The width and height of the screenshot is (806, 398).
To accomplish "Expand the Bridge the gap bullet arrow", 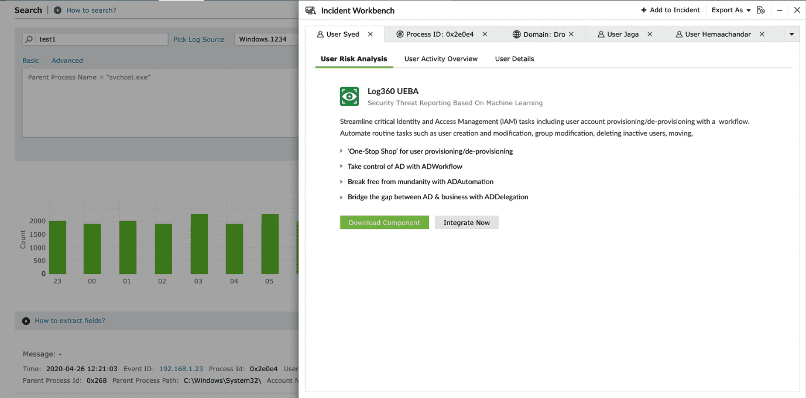I will (x=342, y=197).
